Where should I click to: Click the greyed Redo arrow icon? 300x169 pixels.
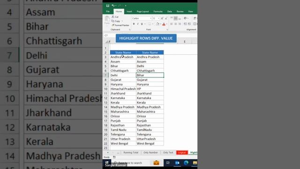[x=120, y=6]
